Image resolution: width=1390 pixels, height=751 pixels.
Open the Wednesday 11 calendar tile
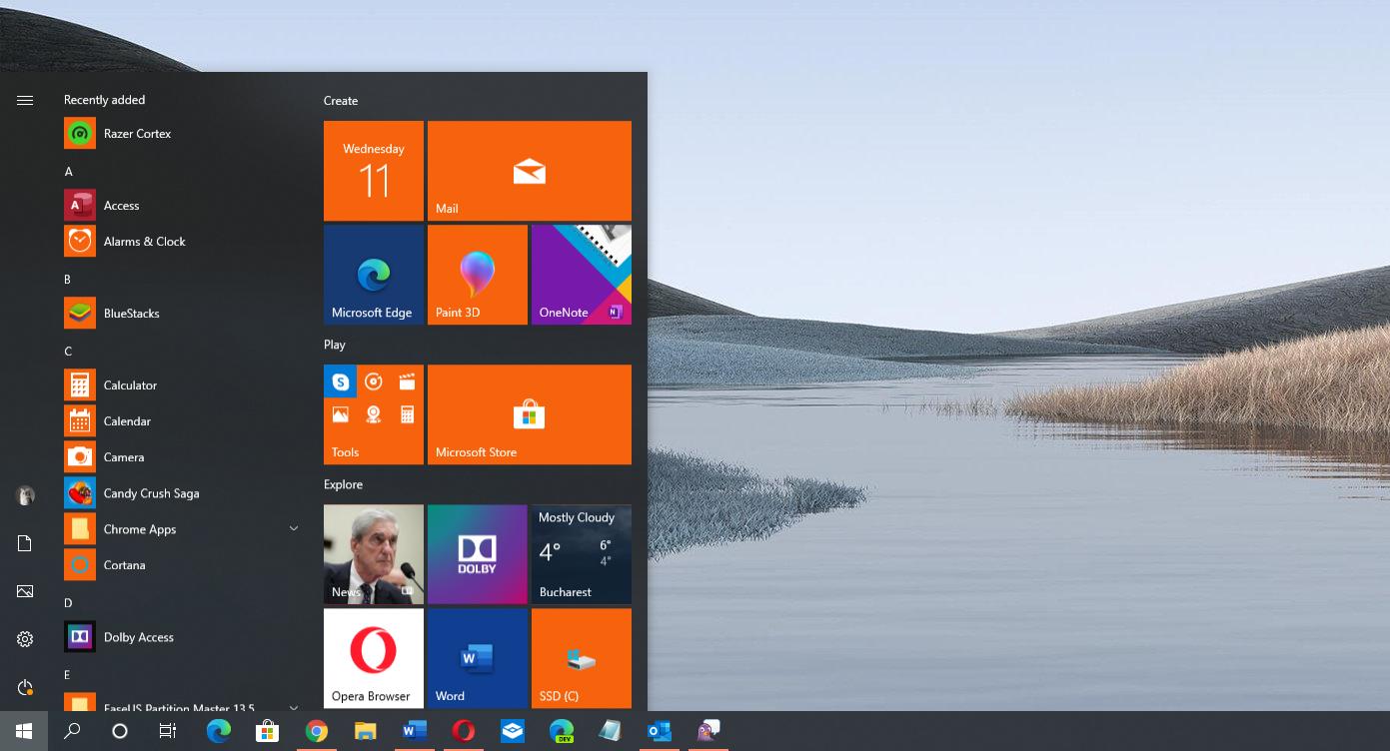tap(374, 171)
